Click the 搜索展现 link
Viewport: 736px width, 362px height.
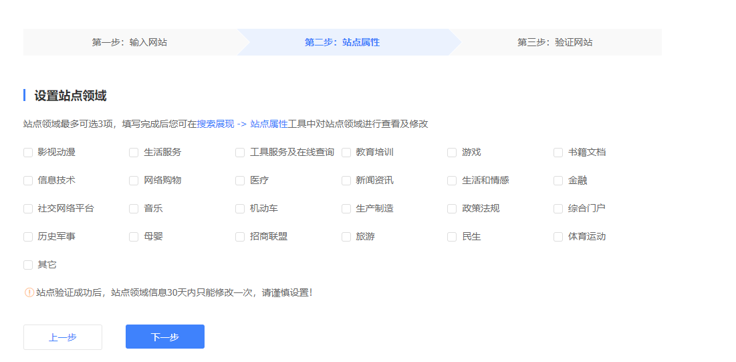(x=215, y=124)
